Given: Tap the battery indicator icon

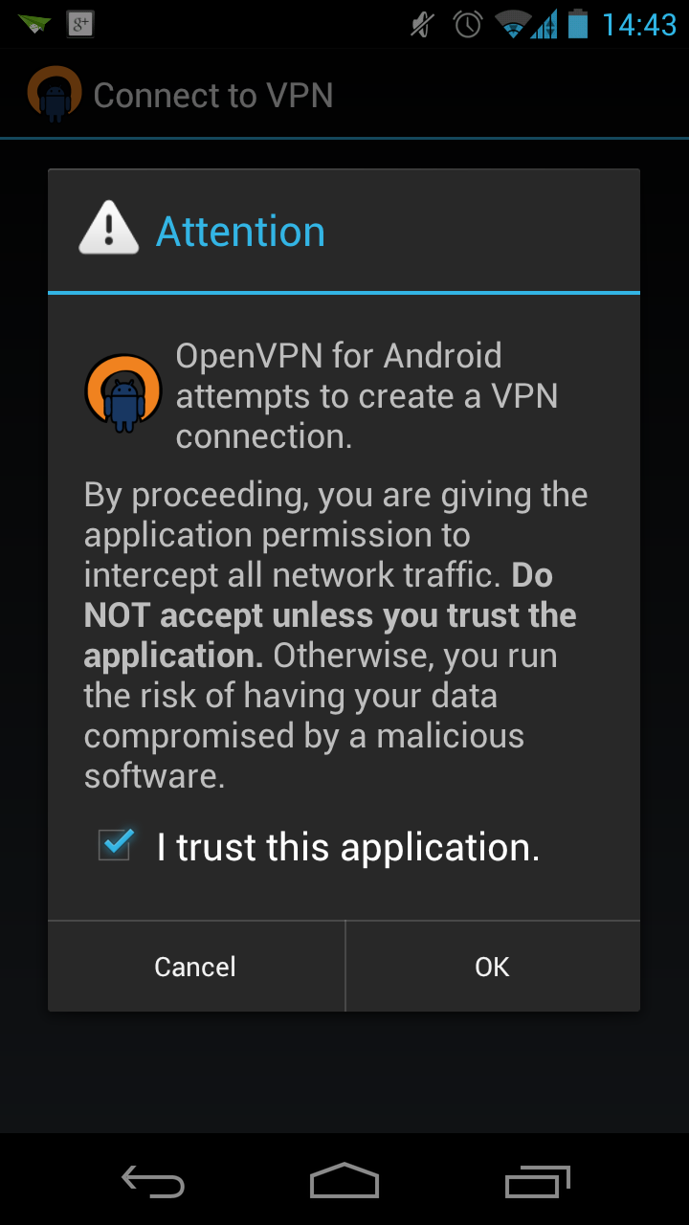Looking at the screenshot, I should point(577,23).
